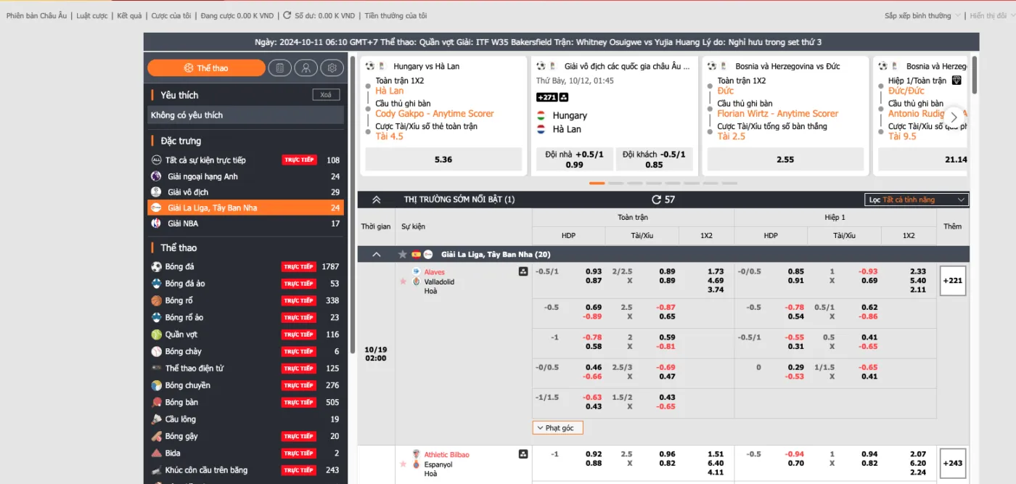Open the user account icon in sidebar header
This screenshot has width=1016, height=484.
coord(306,67)
